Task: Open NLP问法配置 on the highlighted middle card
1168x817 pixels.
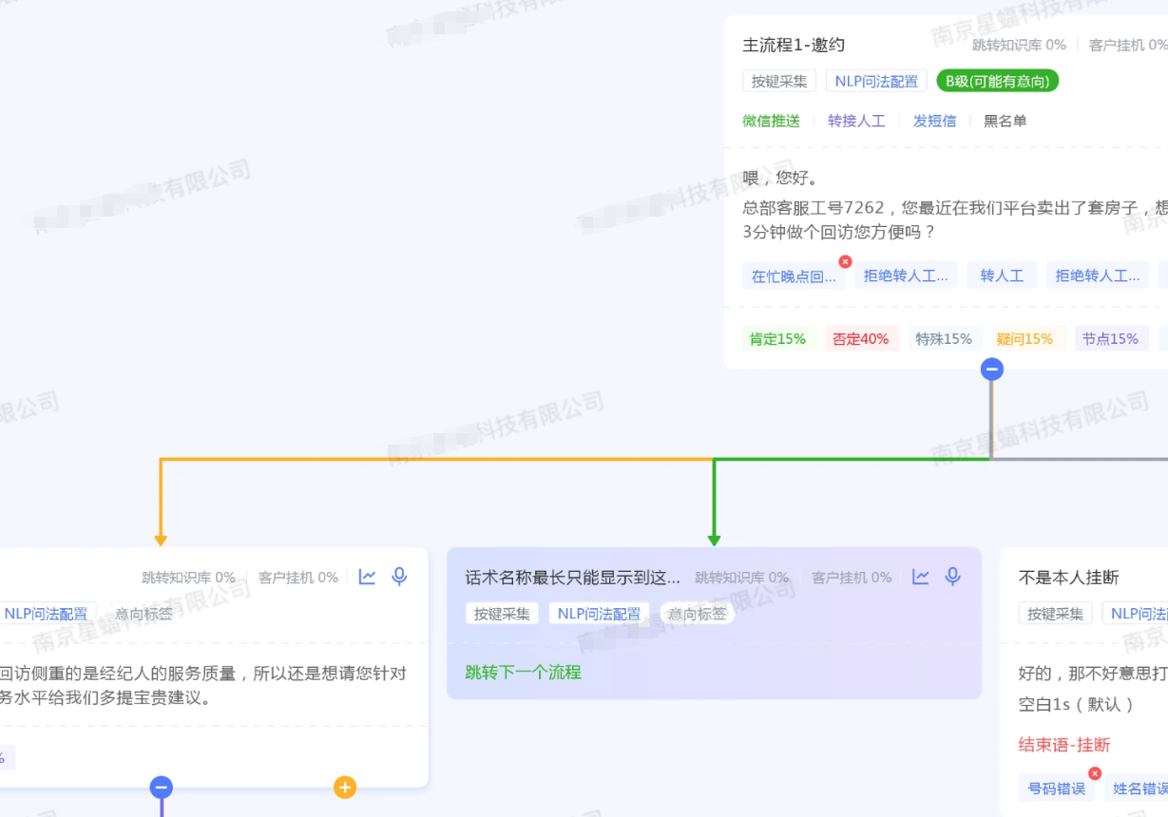Action: click(599, 614)
